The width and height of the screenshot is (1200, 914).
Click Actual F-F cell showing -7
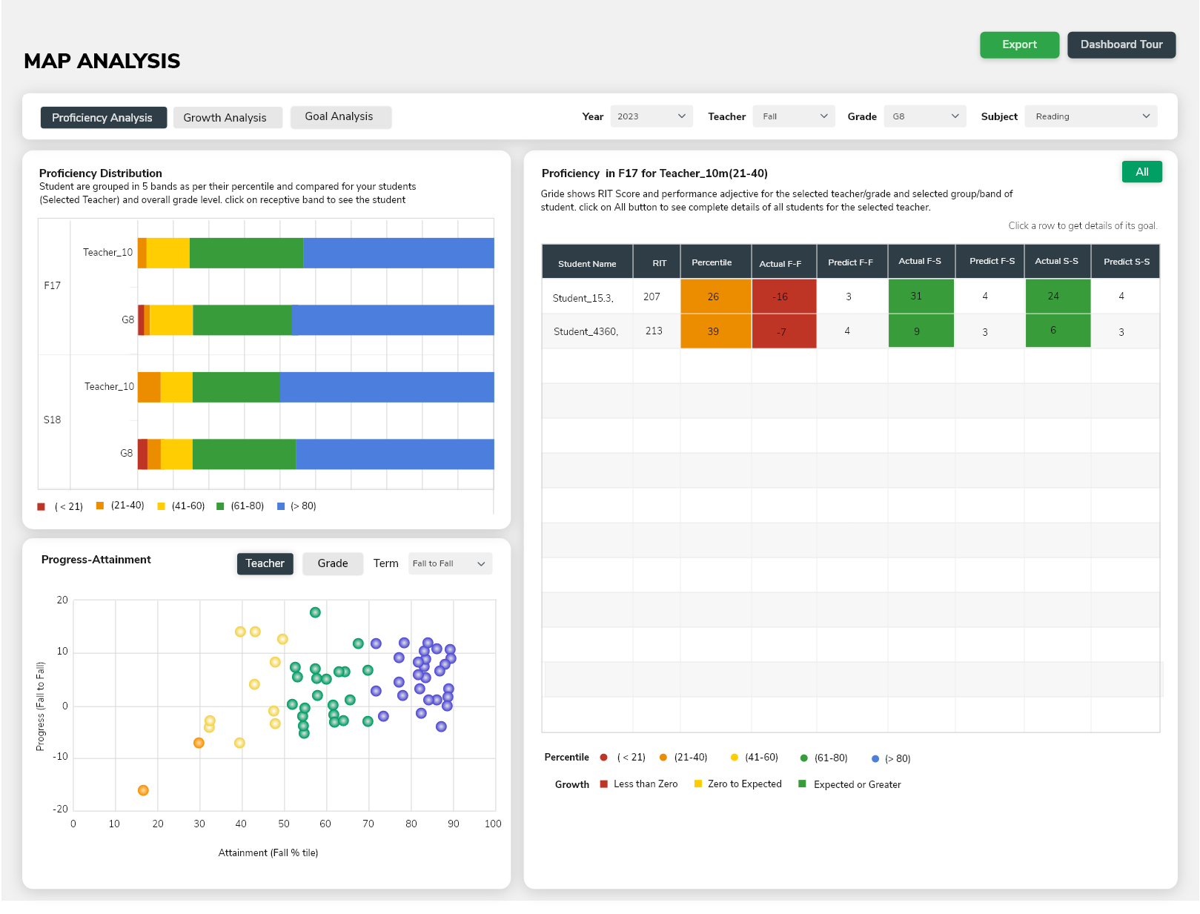783,331
